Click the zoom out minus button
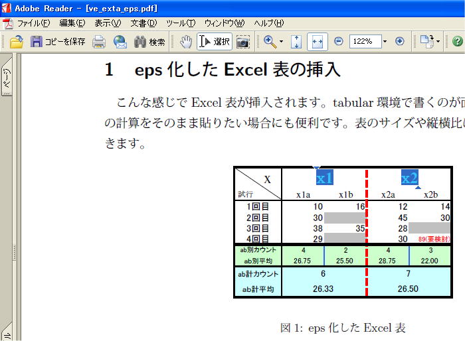Viewport: 465px width, 341px height. click(x=338, y=41)
